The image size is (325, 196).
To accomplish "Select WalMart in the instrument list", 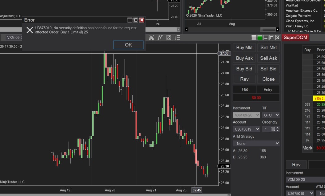I will tap(292, 5).
